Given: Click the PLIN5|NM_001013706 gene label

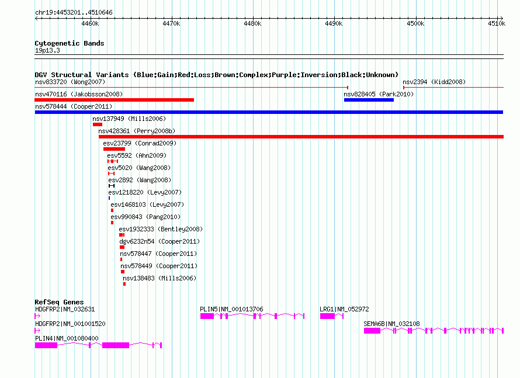Looking at the screenshot, I should click(x=231, y=309).
